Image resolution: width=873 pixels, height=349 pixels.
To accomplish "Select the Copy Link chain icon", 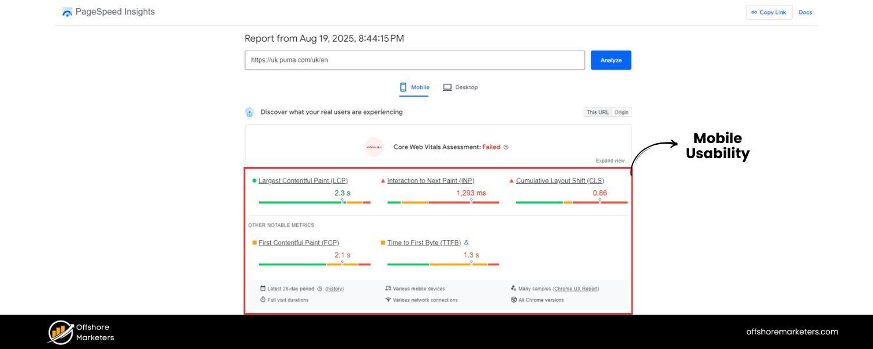I will tap(754, 12).
